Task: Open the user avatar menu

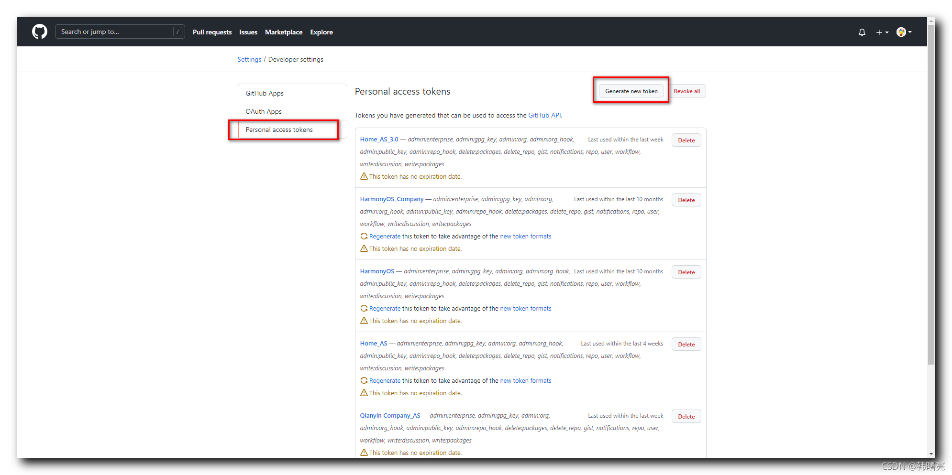Action: click(x=904, y=32)
